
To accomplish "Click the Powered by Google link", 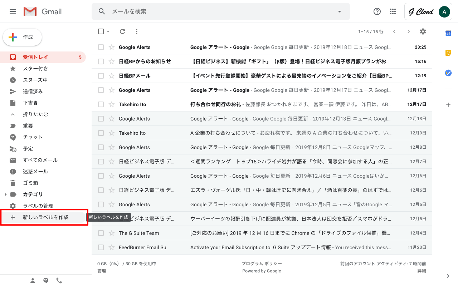I will click(262, 271).
